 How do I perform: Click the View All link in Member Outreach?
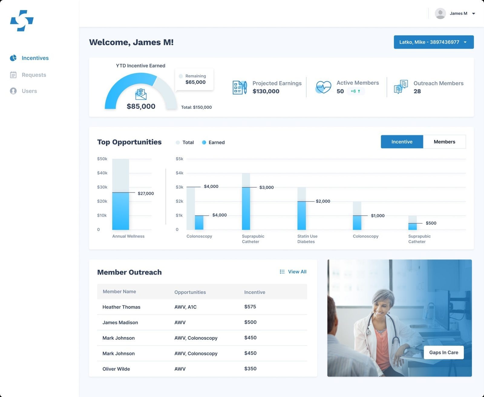pyautogui.click(x=297, y=272)
